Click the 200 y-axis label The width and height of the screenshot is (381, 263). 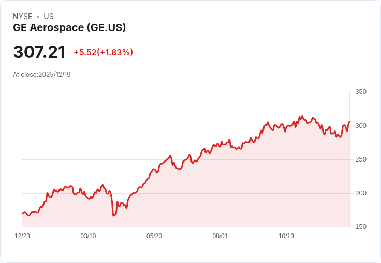[x=361, y=193]
